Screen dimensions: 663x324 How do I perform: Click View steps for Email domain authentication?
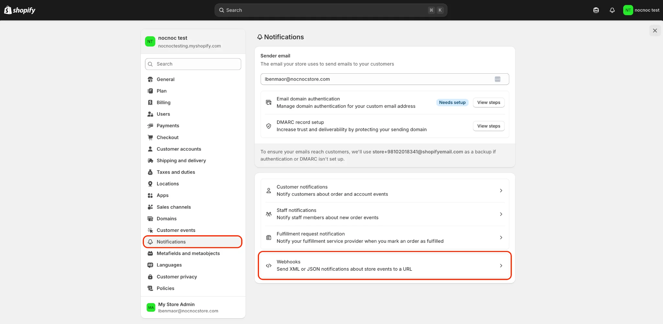[489, 102]
